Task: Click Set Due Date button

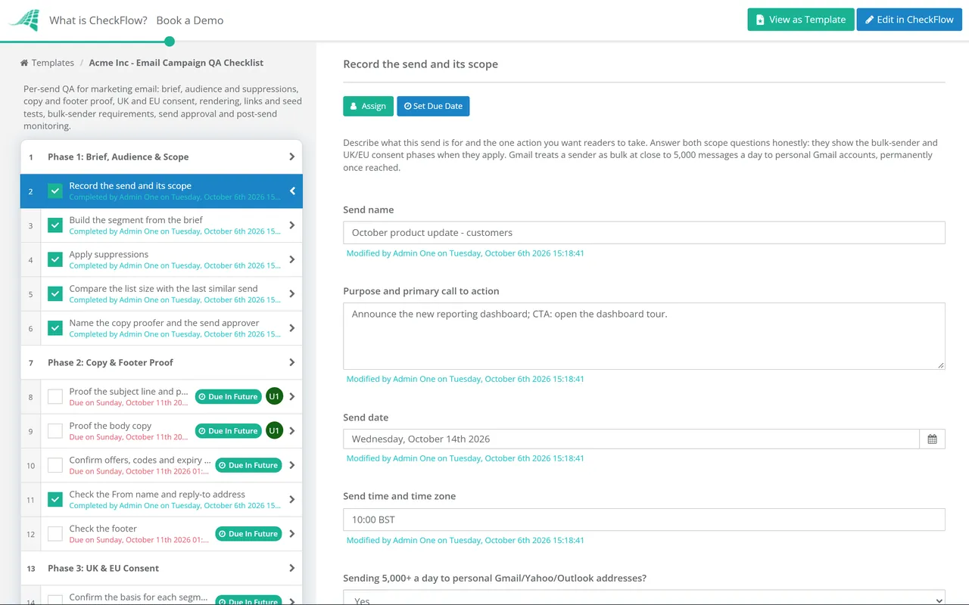Action: (433, 106)
